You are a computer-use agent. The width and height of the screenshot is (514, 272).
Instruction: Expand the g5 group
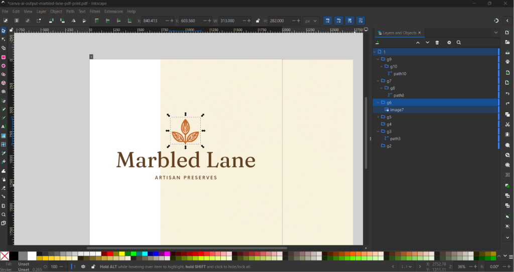click(x=378, y=117)
